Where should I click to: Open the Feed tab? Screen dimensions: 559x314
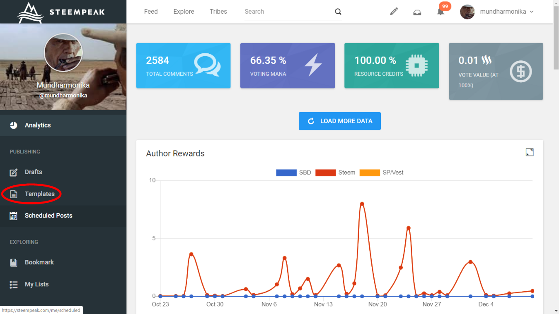(151, 12)
